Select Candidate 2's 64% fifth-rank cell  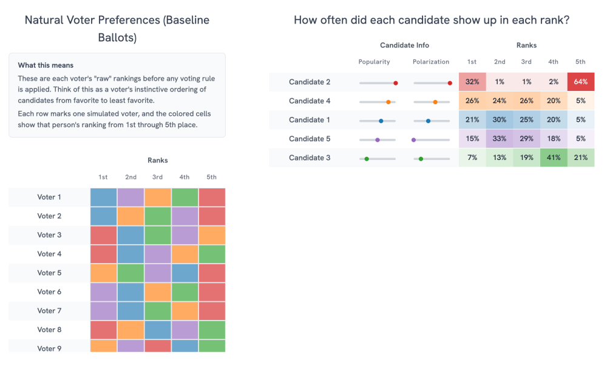581,82
